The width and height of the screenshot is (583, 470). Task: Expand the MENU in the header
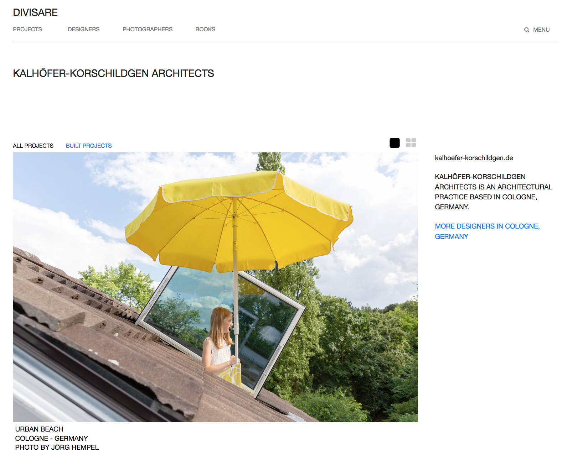(541, 30)
